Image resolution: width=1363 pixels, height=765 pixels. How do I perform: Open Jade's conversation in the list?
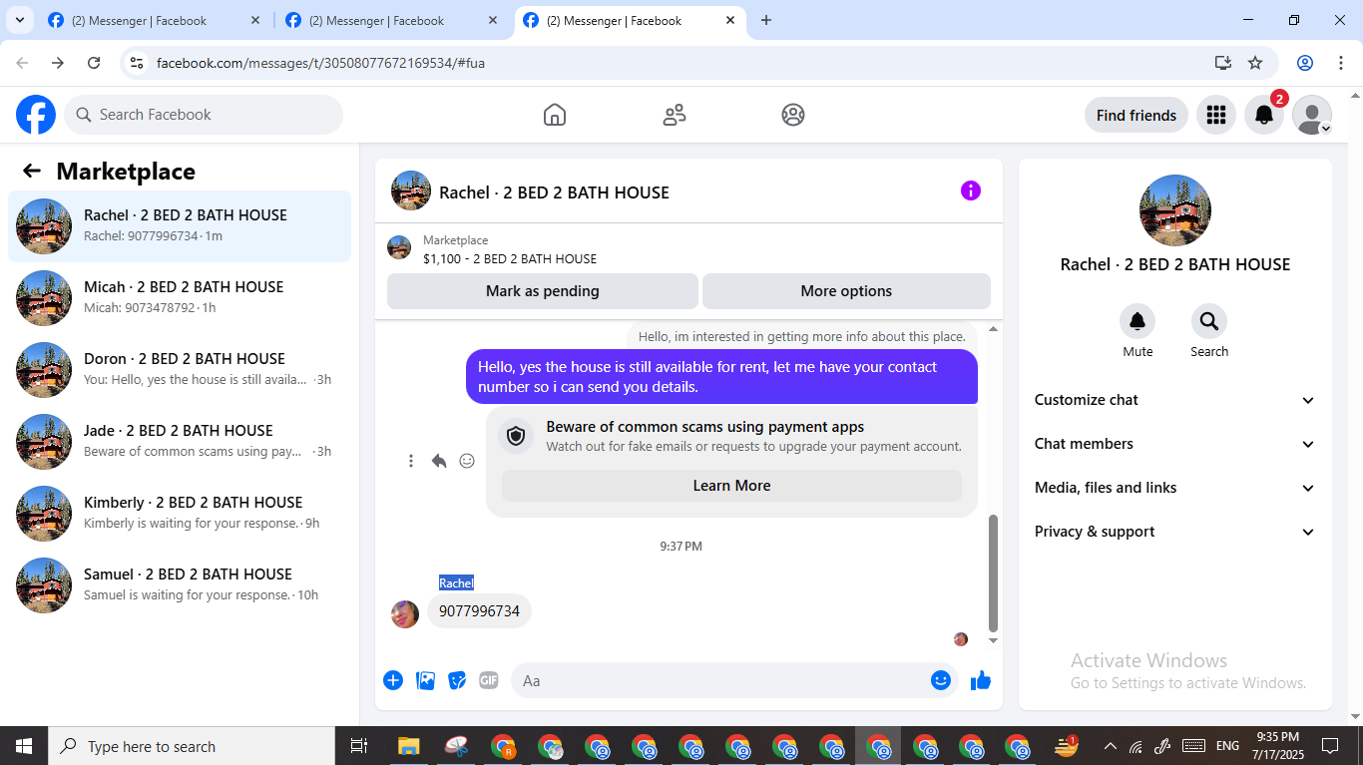tap(180, 442)
